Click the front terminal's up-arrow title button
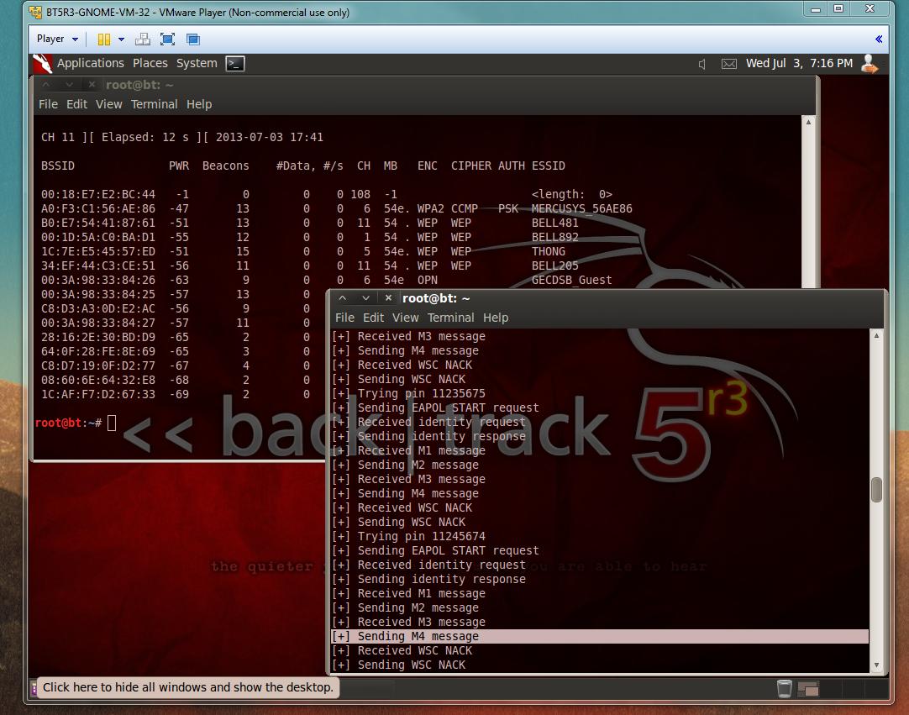909x715 pixels. coord(343,298)
